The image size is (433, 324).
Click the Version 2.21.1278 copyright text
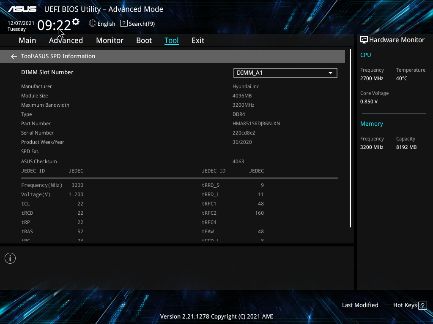point(216,316)
